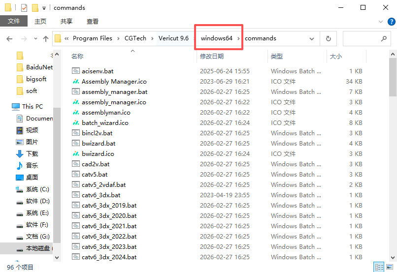
Task: Click commands breadcrumb segment
Action: click(x=261, y=38)
